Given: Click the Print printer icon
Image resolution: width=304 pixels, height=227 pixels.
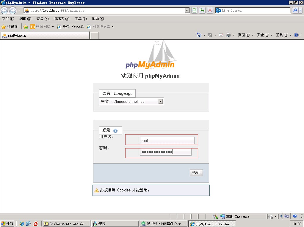Looking at the screenshot, I should click(x=228, y=35).
